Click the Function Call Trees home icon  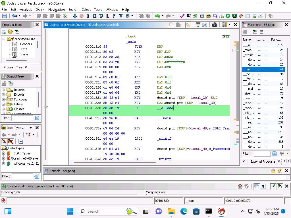coord(240,186)
